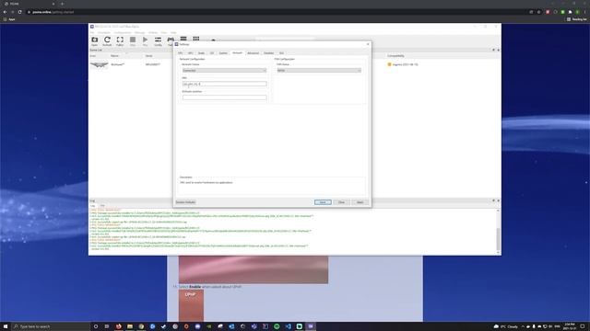Viewport: 590px width, 331px height.
Task: Show hidden tray icons chevron
Action: click(x=523, y=326)
